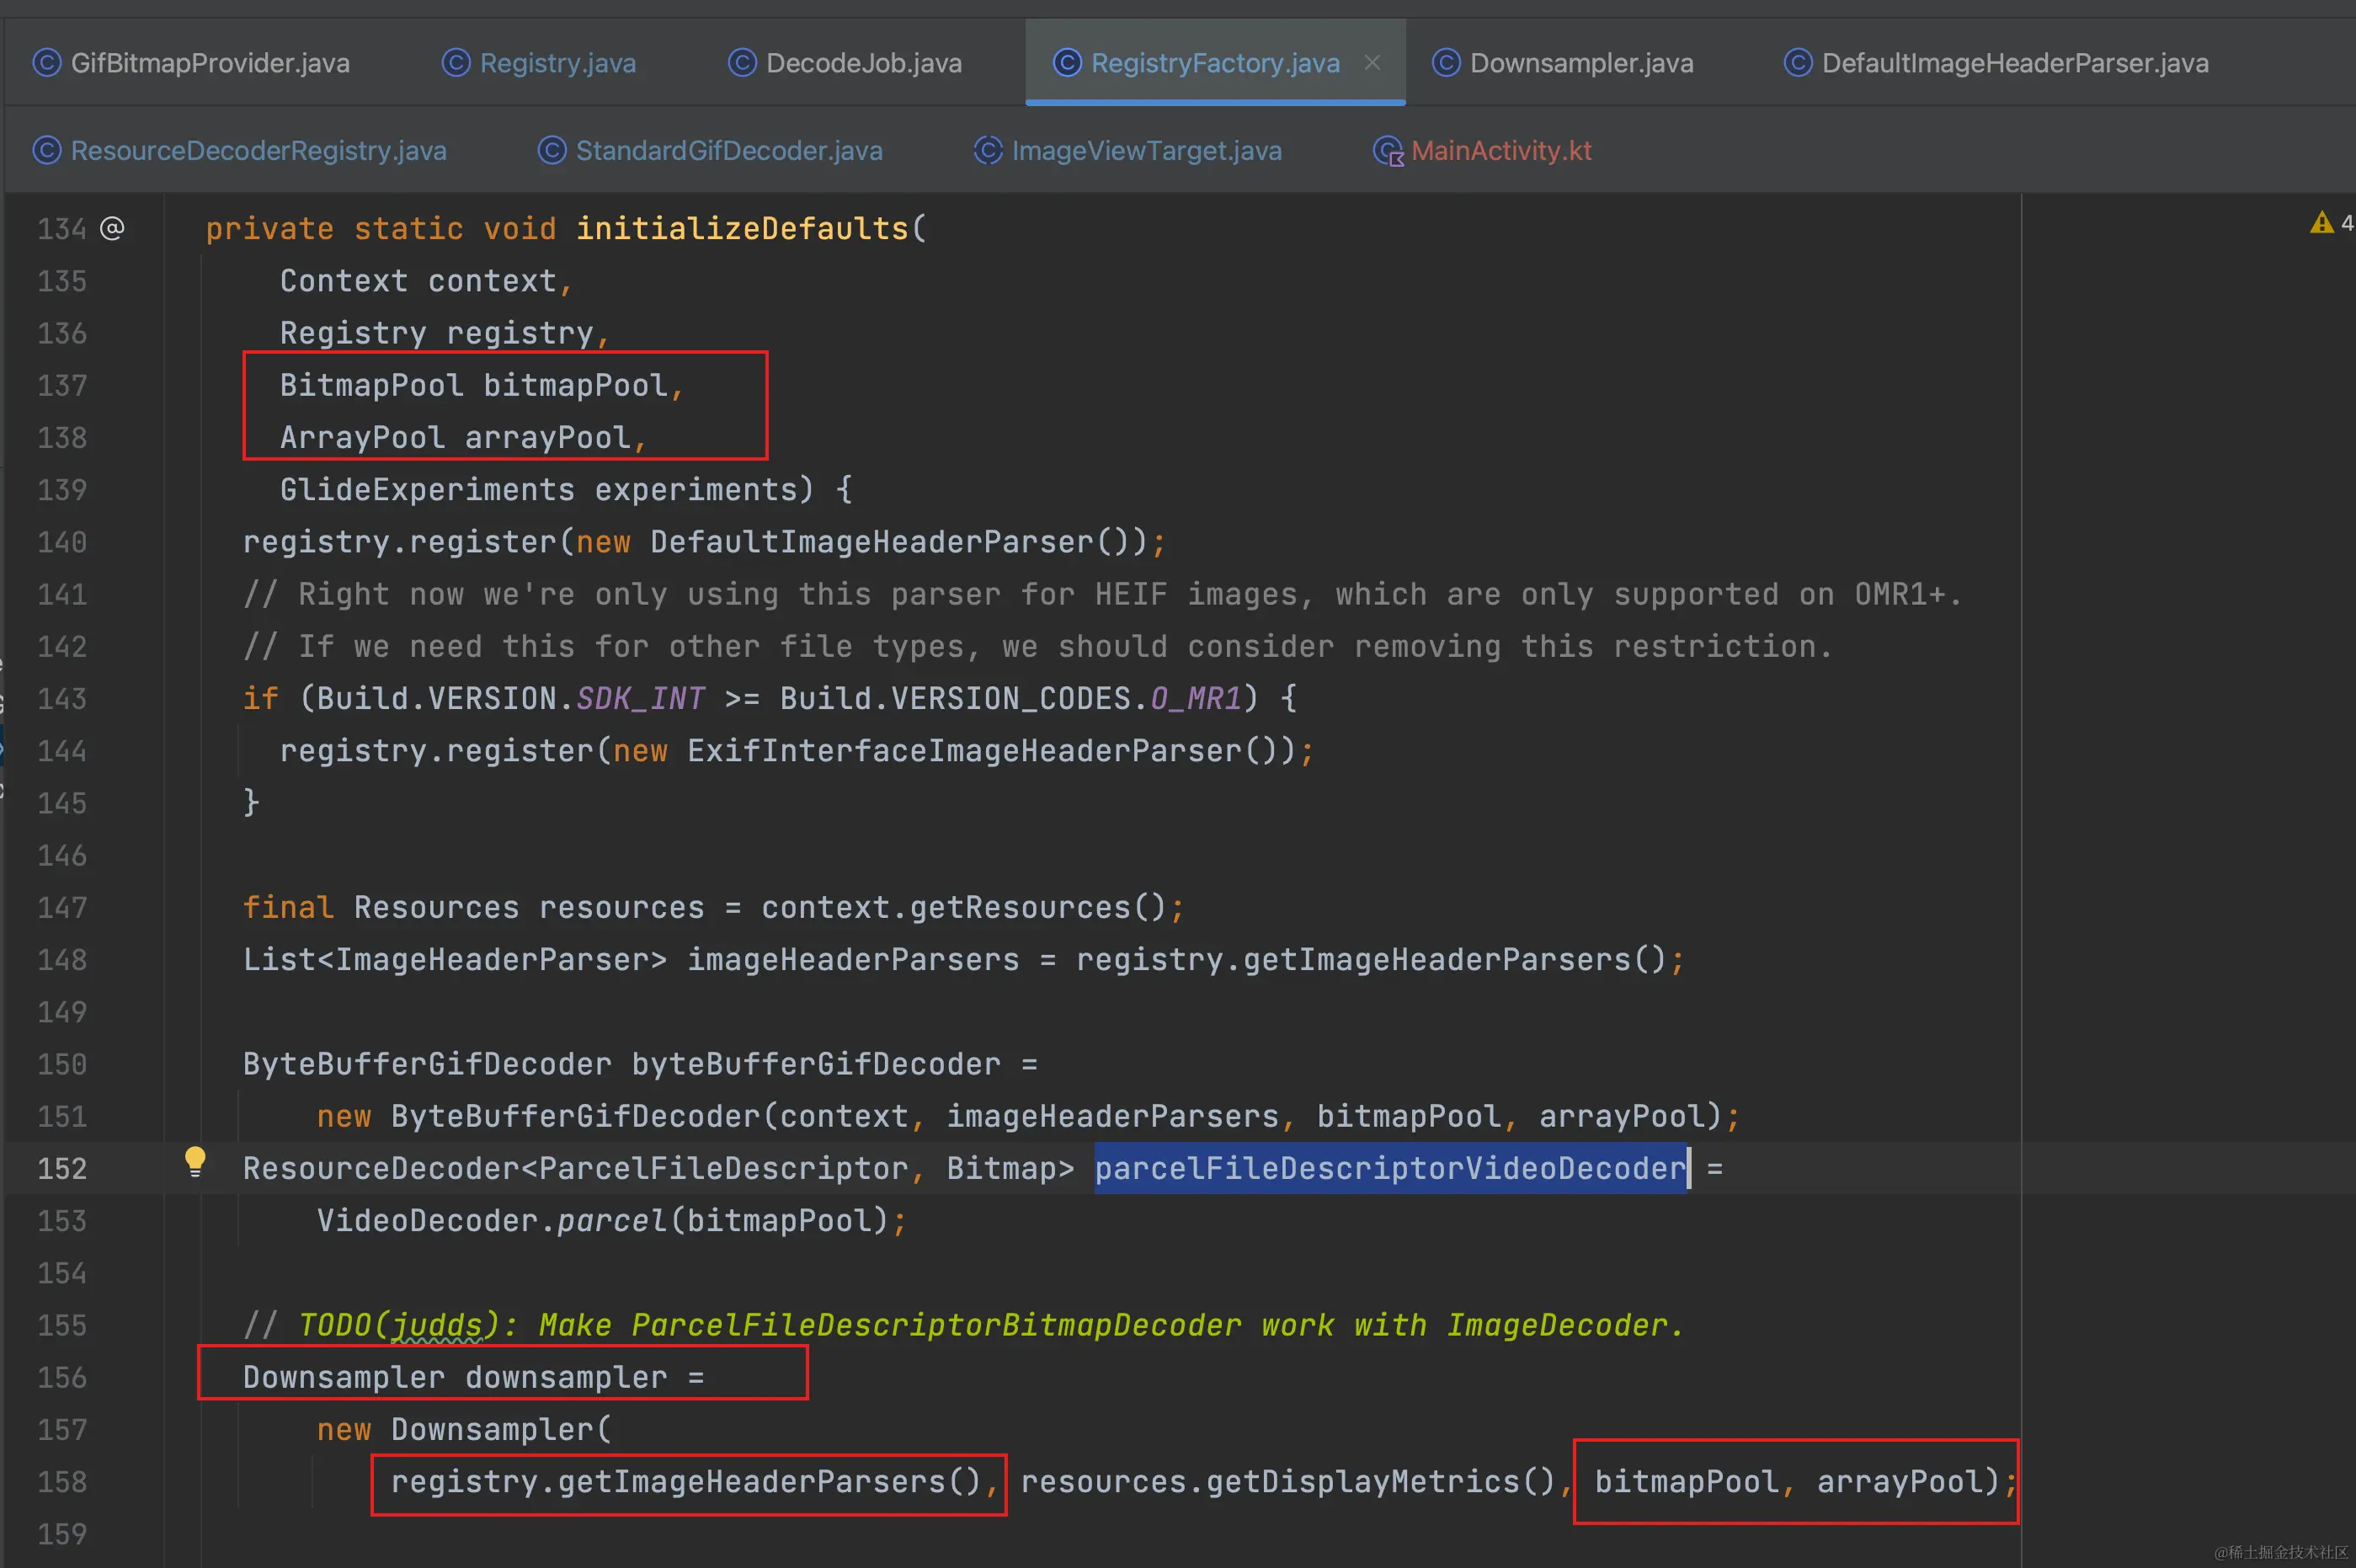Switch to the MainActivity.kt tab
Screen dimensions: 2356x1568
1483,150
